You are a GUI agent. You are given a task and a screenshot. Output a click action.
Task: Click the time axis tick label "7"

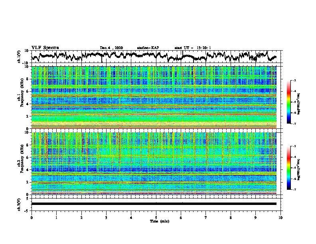pos(206,218)
